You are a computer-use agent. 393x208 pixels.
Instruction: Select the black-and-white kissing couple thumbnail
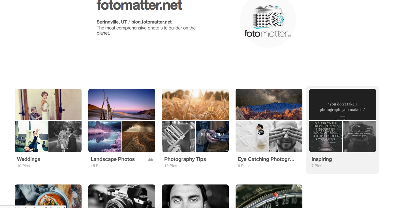tap(65, 136)
